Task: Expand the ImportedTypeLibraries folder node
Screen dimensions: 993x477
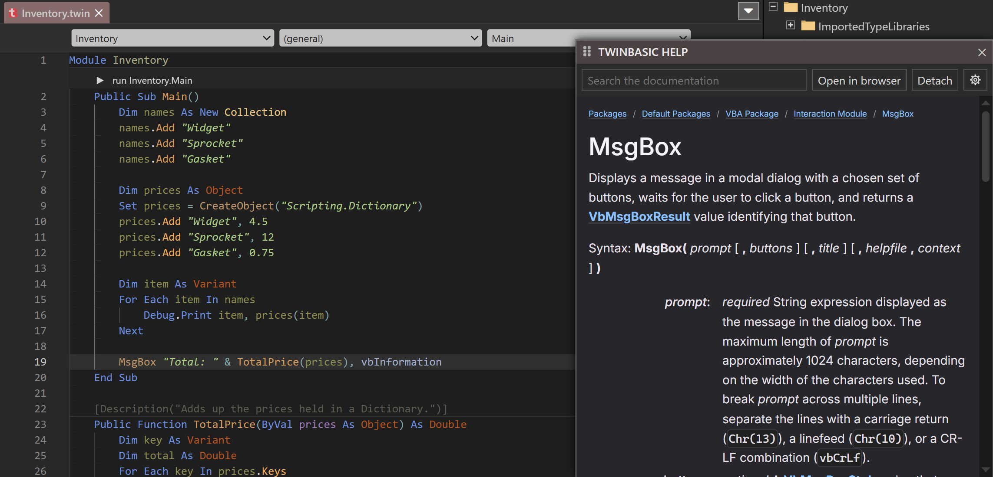Action: (x=791, y=25)
